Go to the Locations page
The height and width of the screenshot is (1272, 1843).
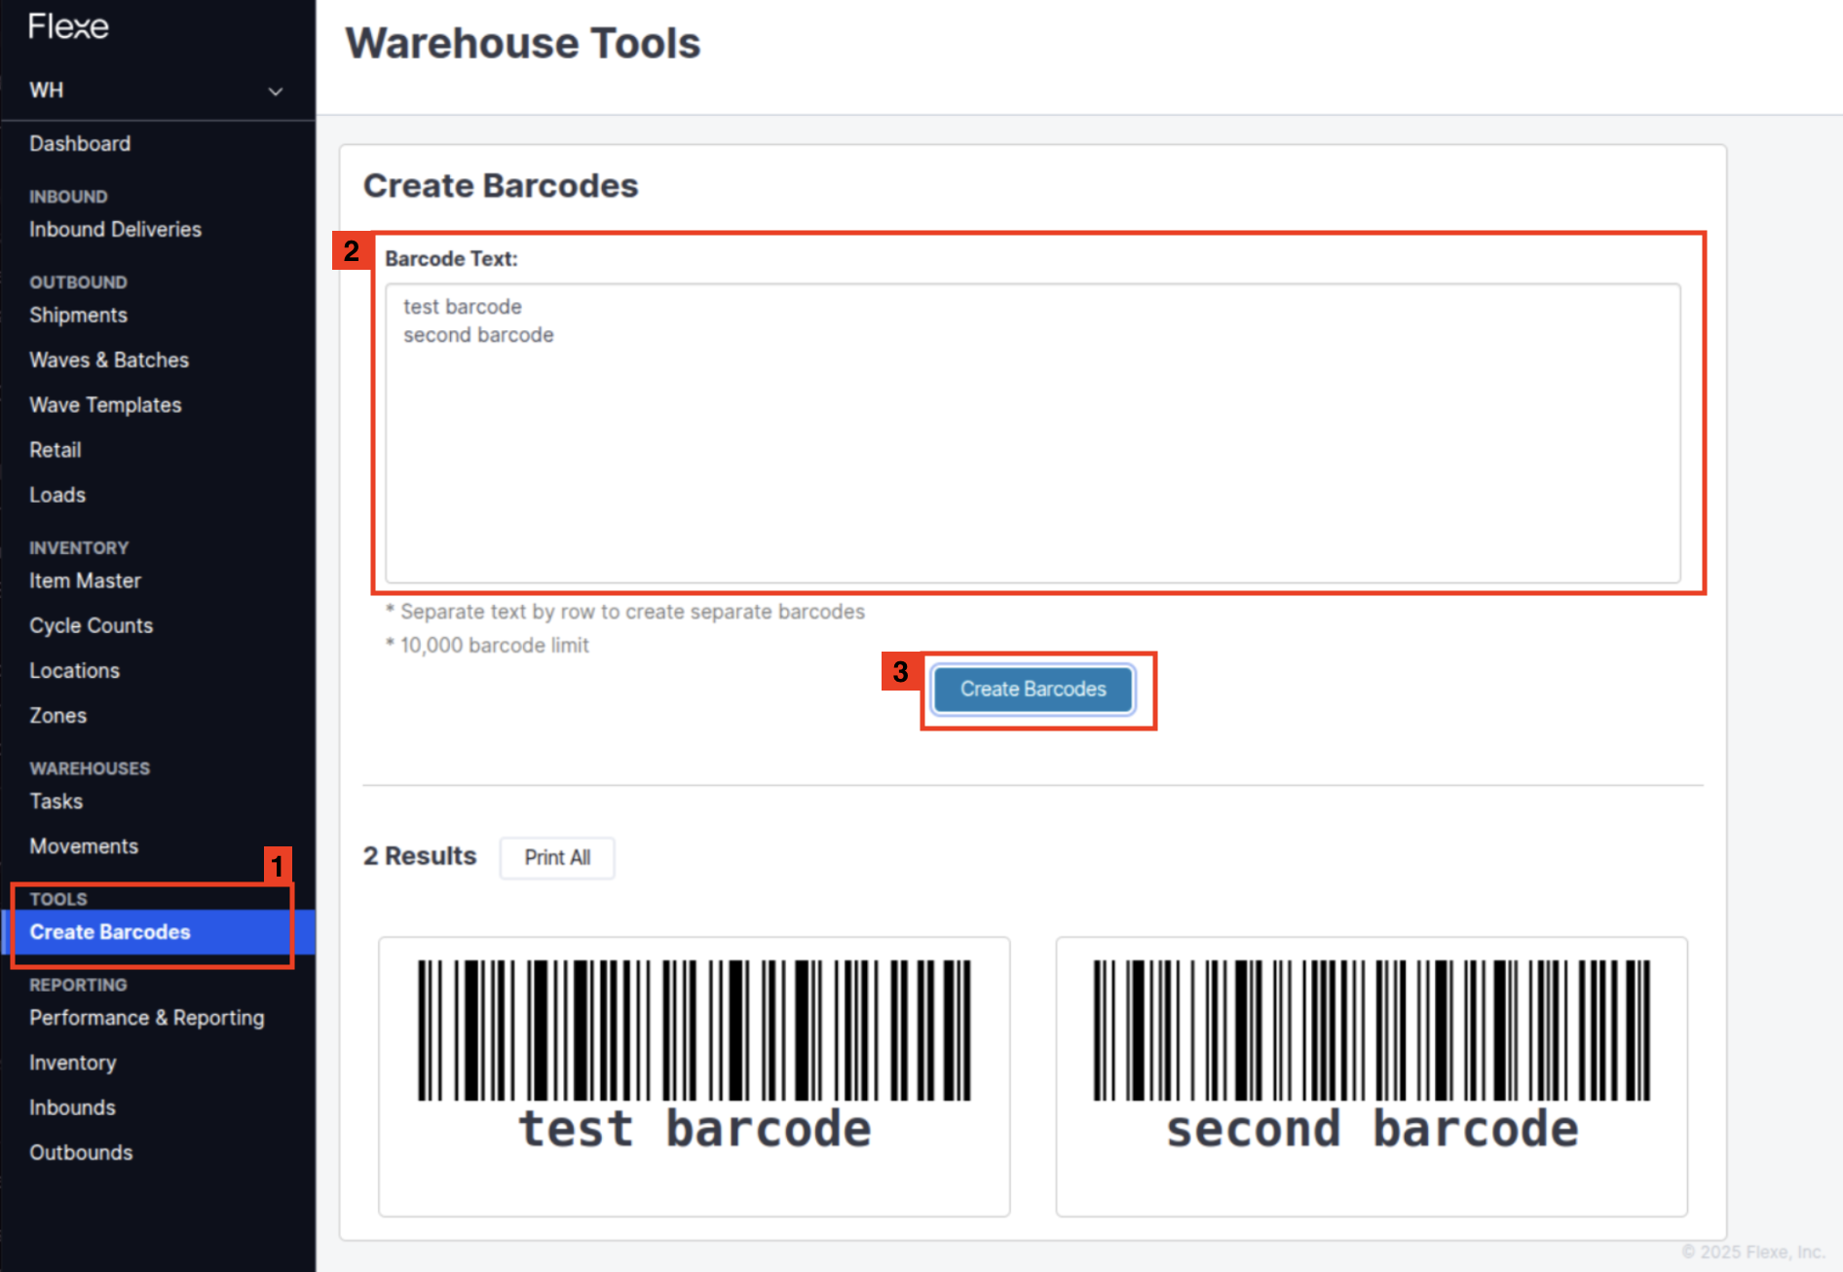[x=74, y=670]
